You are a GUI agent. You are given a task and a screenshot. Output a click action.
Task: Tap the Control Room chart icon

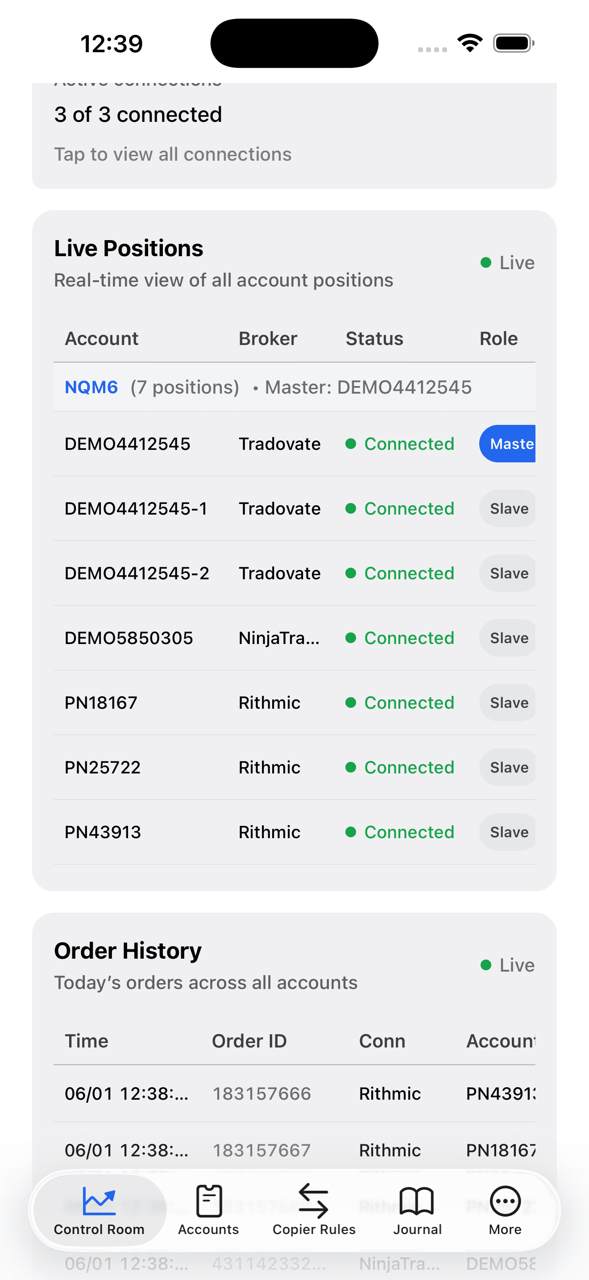100,1201
